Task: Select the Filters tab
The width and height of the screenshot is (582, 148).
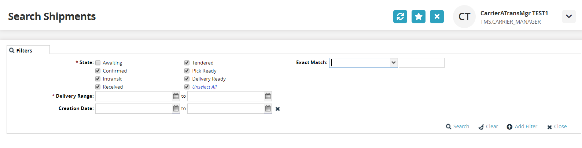Action: pos(25,51)
